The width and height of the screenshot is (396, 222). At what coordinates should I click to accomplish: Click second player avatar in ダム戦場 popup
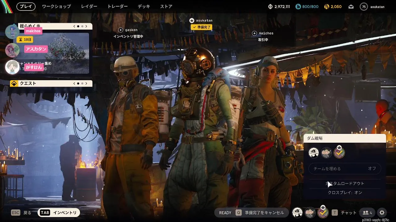click(x=326, y=153)
